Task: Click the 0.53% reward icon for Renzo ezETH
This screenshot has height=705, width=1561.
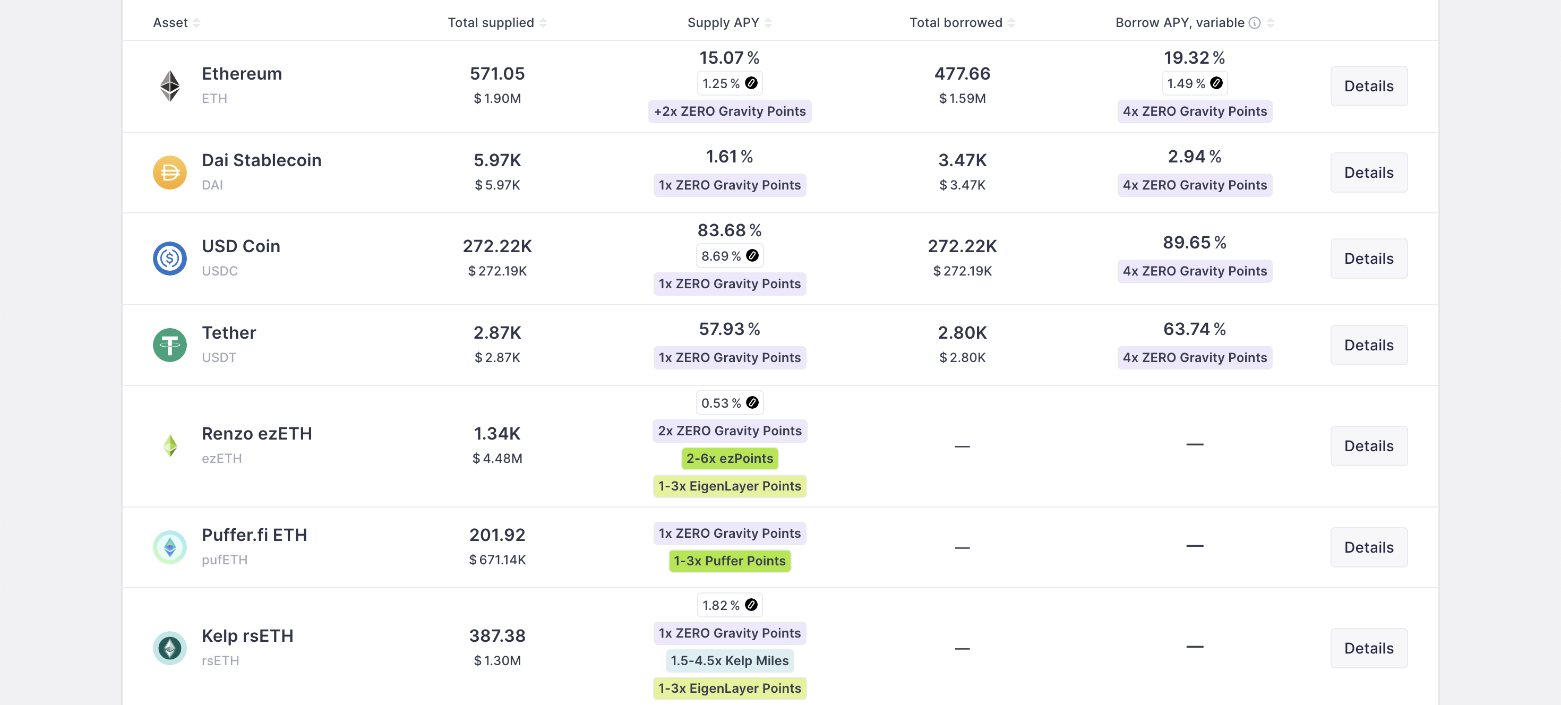Action: (x=752, y=403)
